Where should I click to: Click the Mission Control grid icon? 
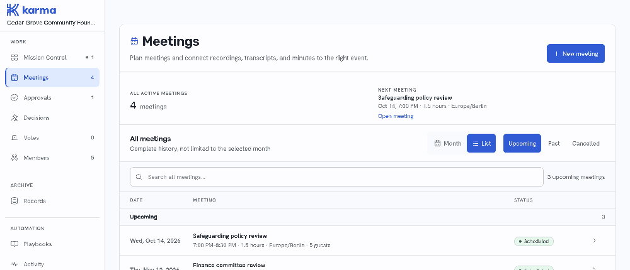tap(14, 57)
